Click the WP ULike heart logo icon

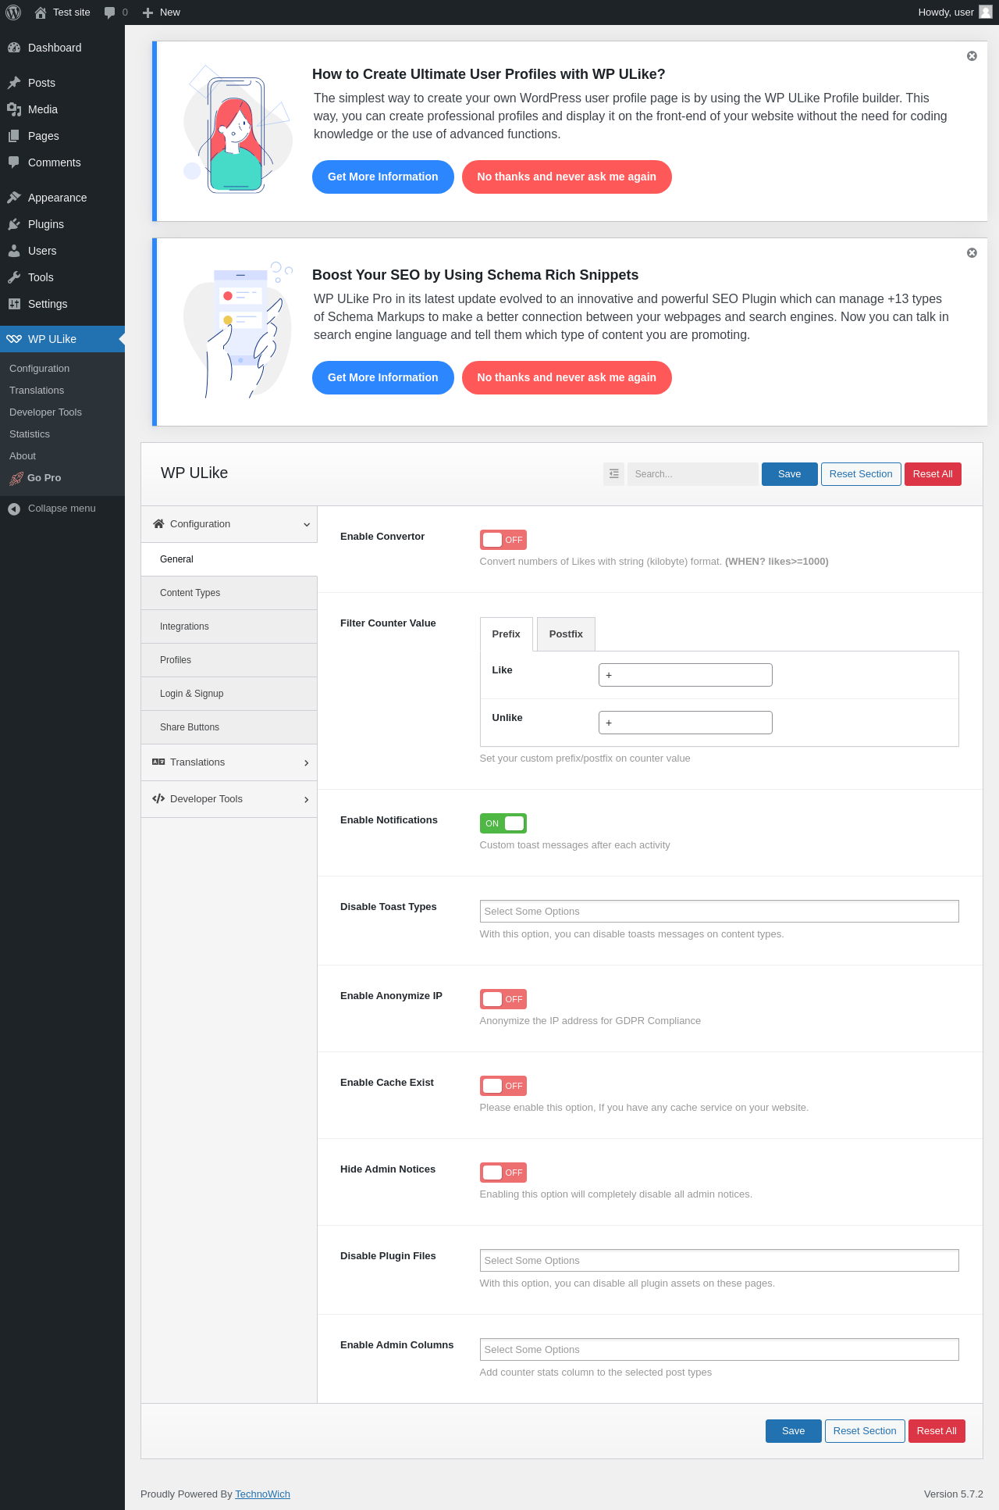14,339
